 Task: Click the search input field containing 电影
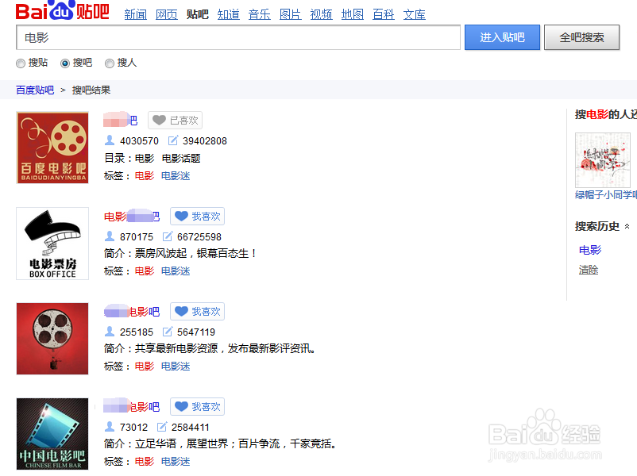238,37
